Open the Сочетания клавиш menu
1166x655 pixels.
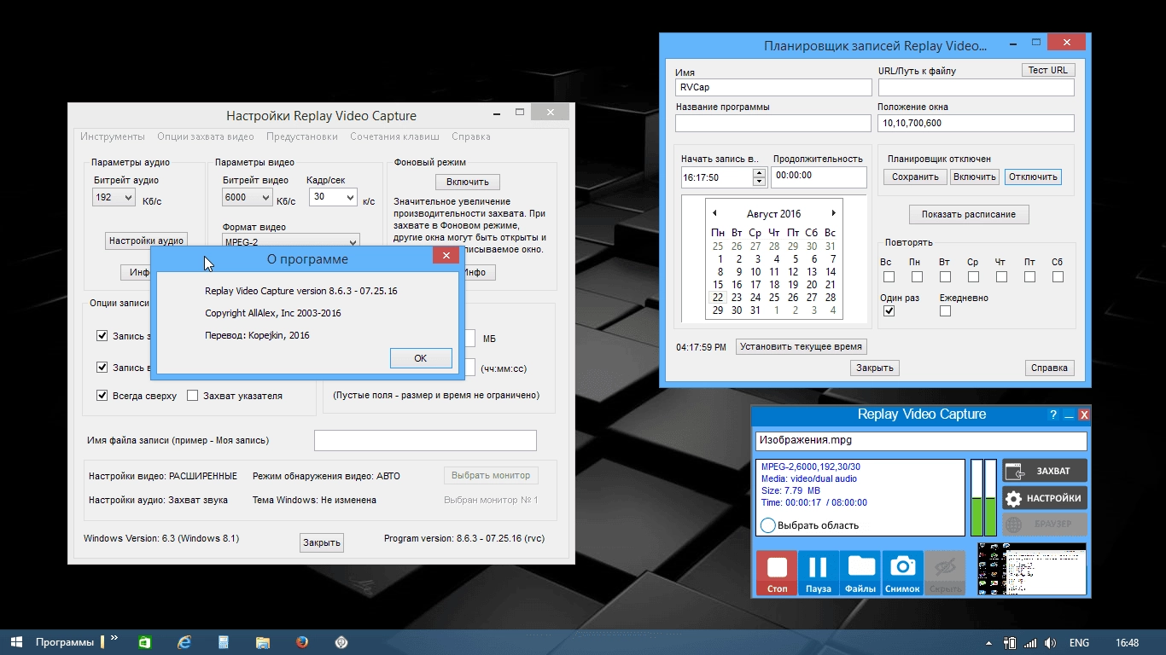pyautogui.click(x=394, y=136)
